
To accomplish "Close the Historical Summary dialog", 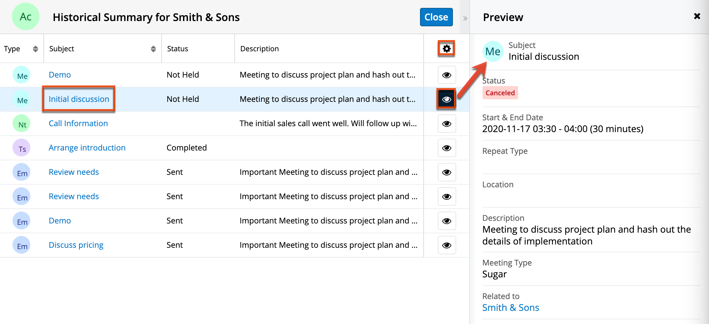I will click(x=436, y=17).
